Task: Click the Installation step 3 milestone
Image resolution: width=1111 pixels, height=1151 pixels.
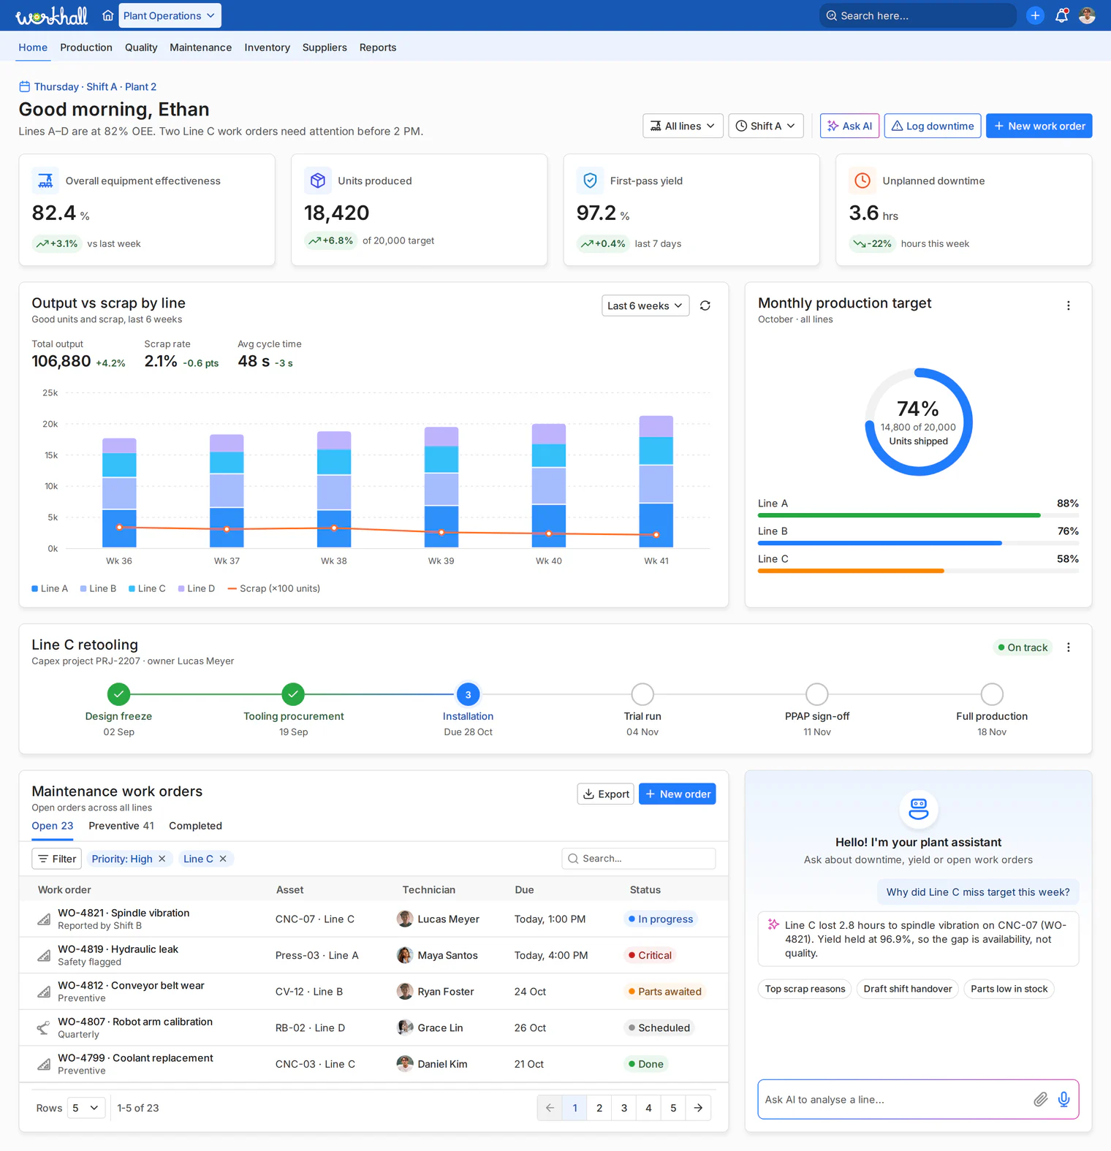Action: coord(469,694)
